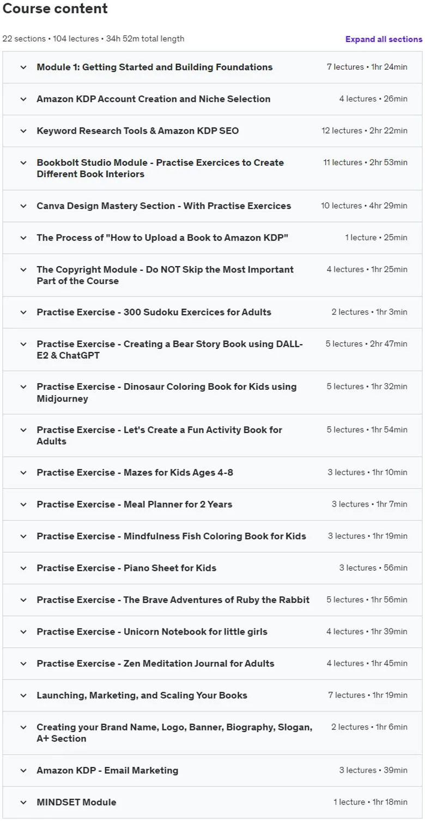
Task: Click chevron icon for Meal Planner for 2 Years
Action: (23, 504)
